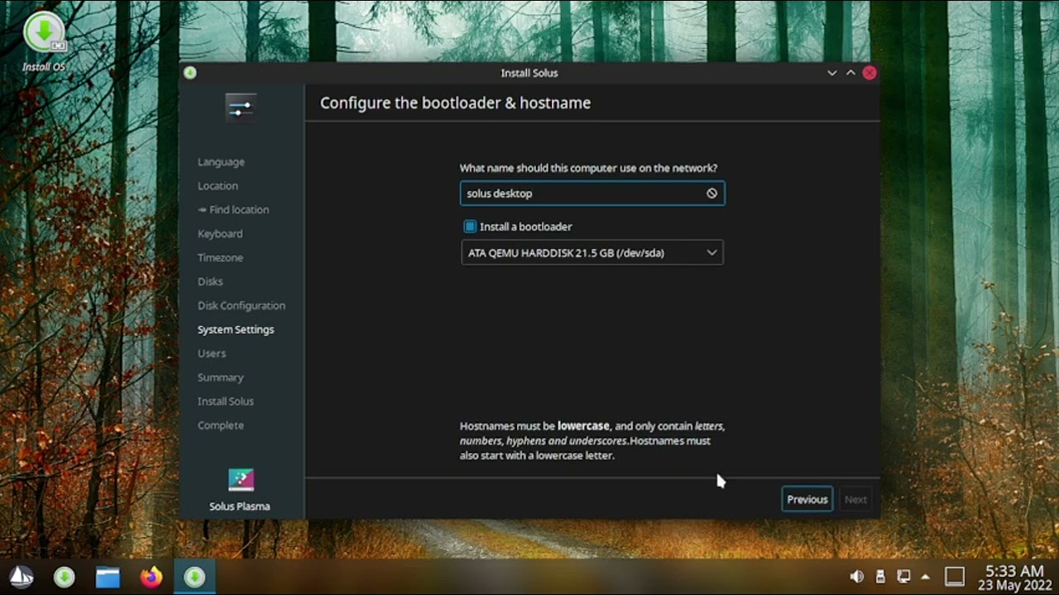1059x595 pixels.
Task: Click the network name question label
Action: click(588, 168)
